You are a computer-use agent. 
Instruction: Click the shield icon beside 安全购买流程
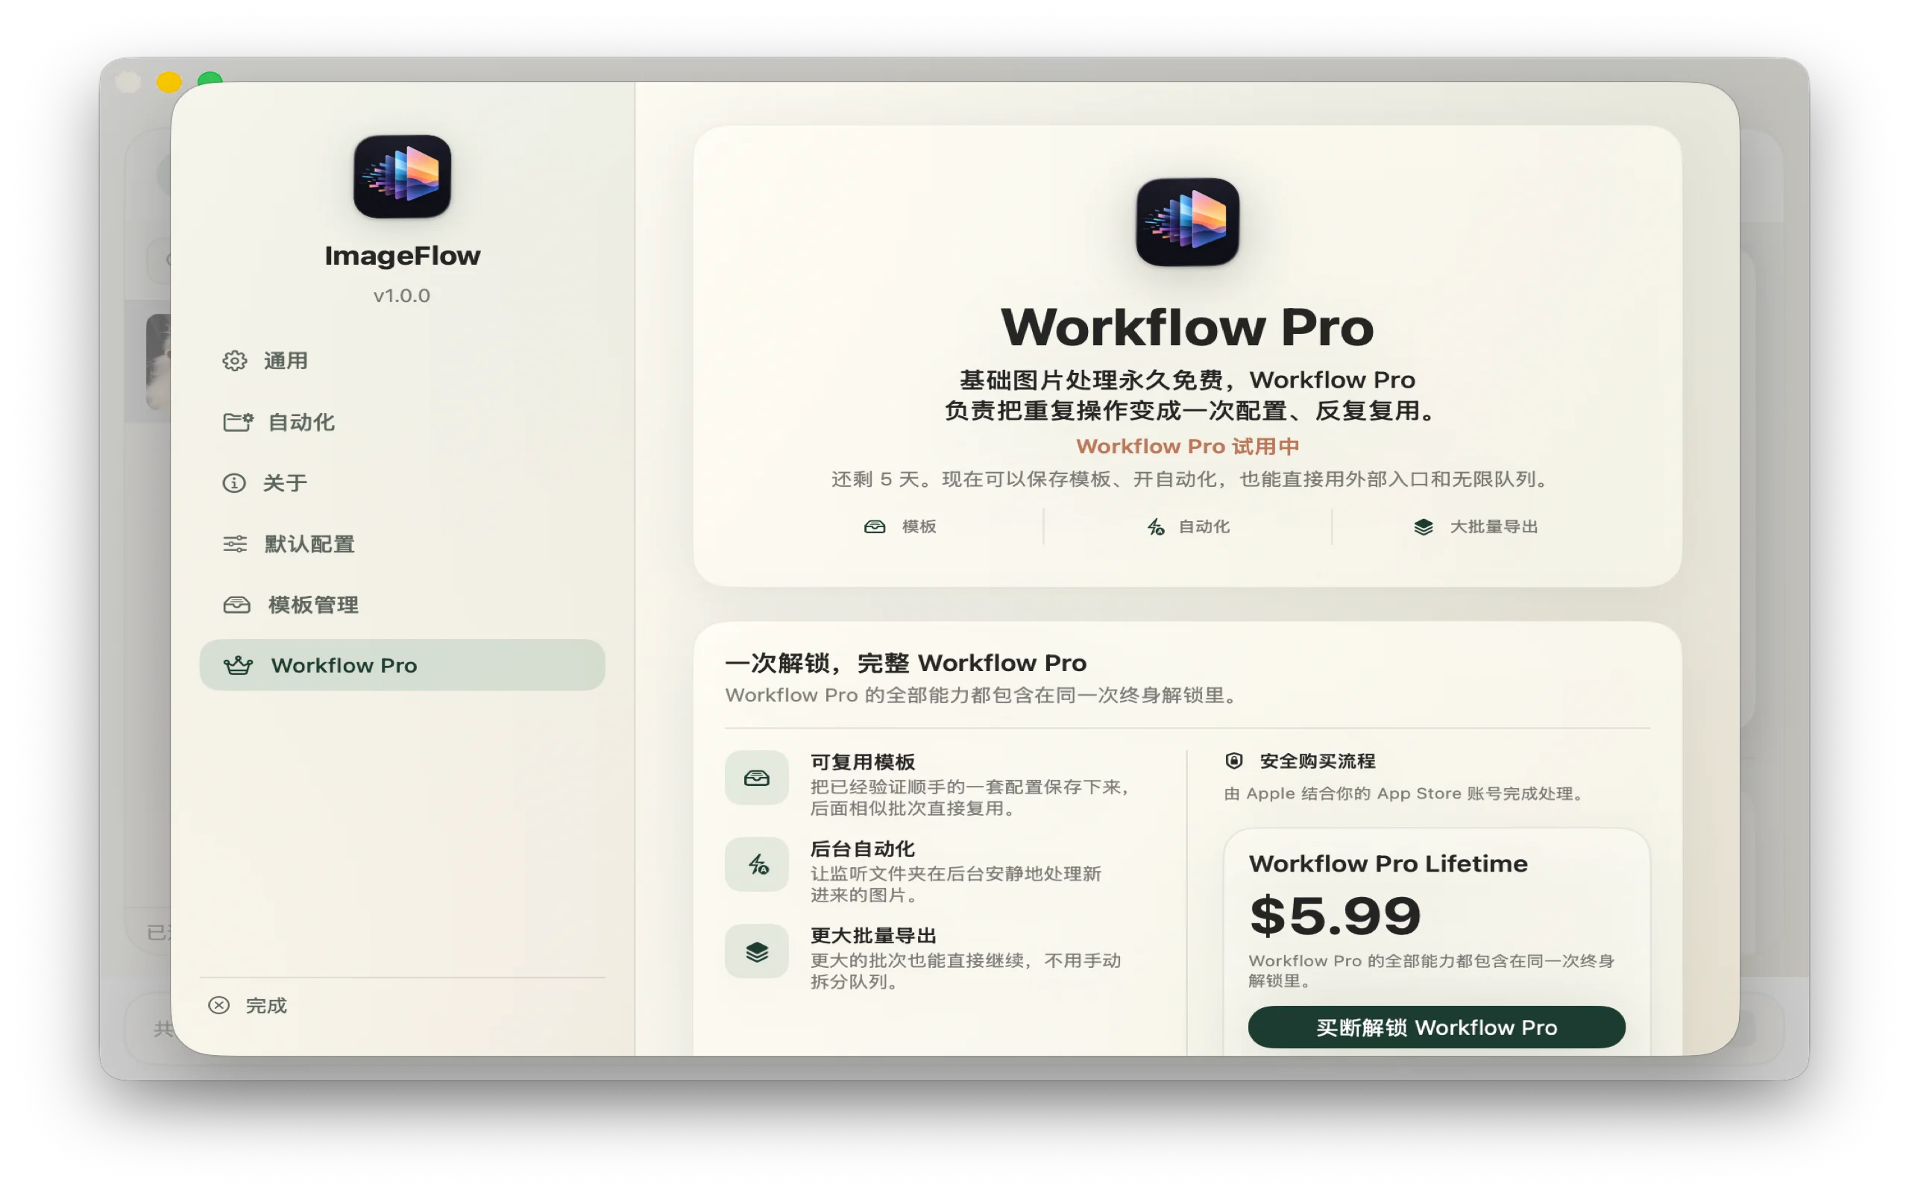(1233, 761)
